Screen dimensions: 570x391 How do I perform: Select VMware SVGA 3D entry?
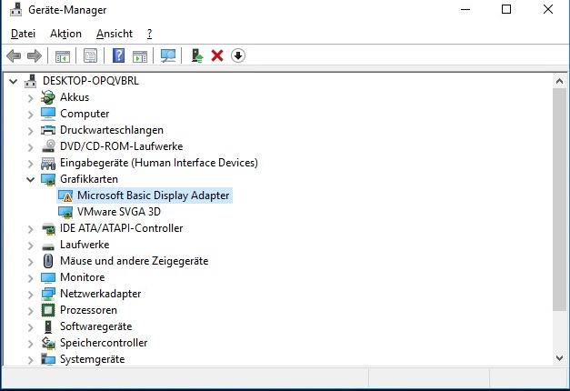[119, 212]
